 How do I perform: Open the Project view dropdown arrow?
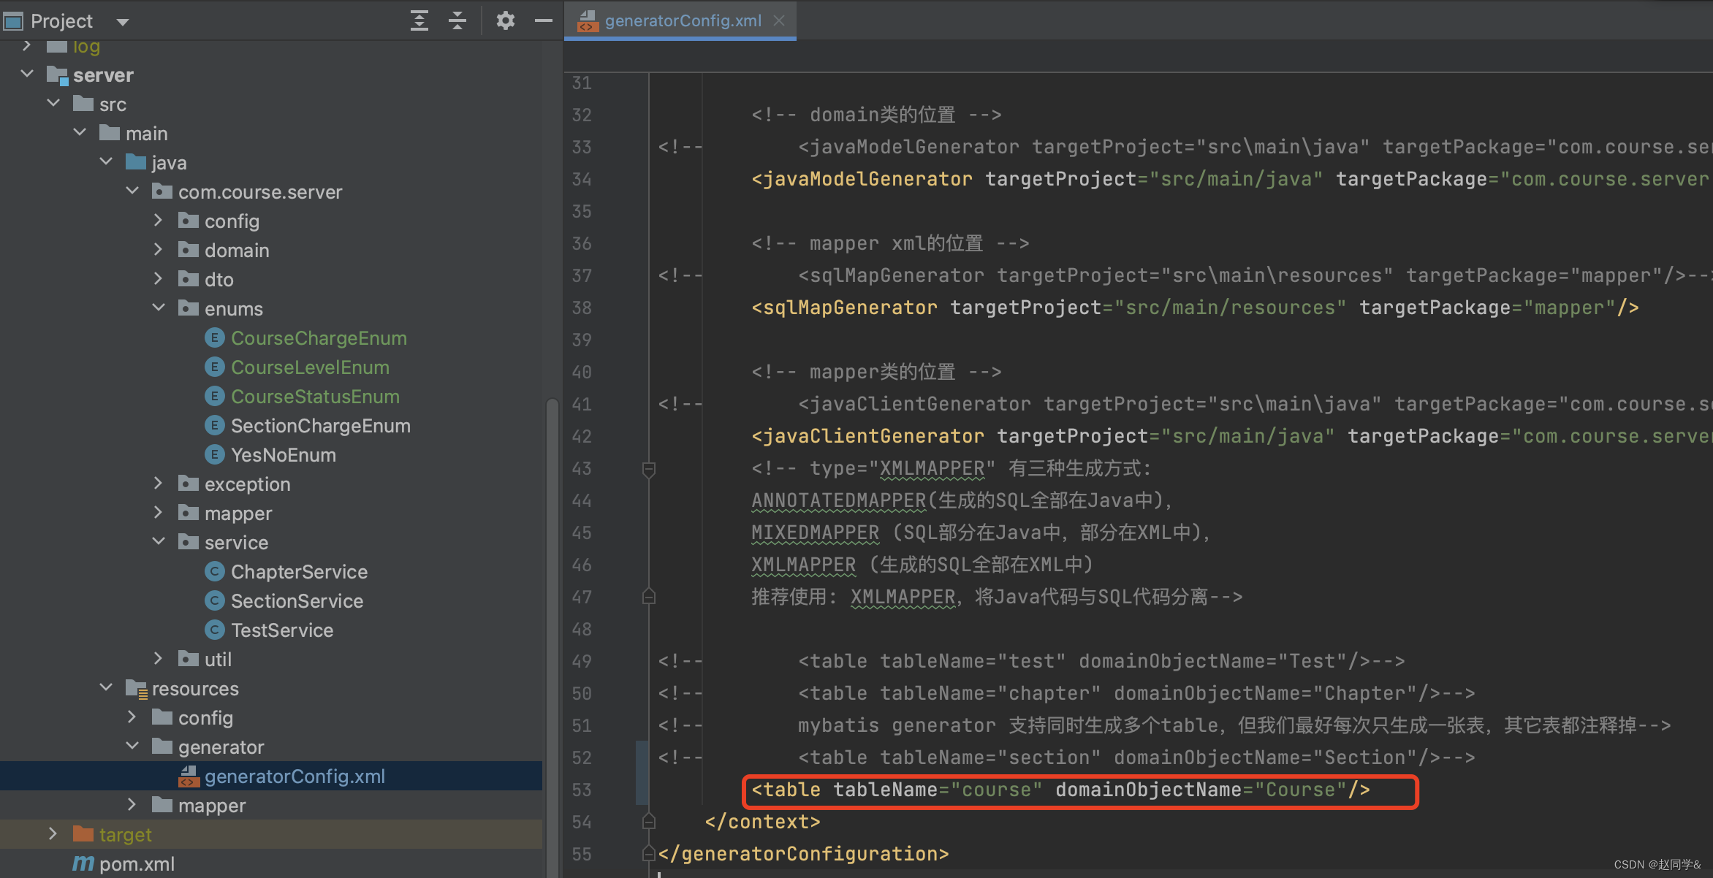pyautogui.click(x=123, y=22)
